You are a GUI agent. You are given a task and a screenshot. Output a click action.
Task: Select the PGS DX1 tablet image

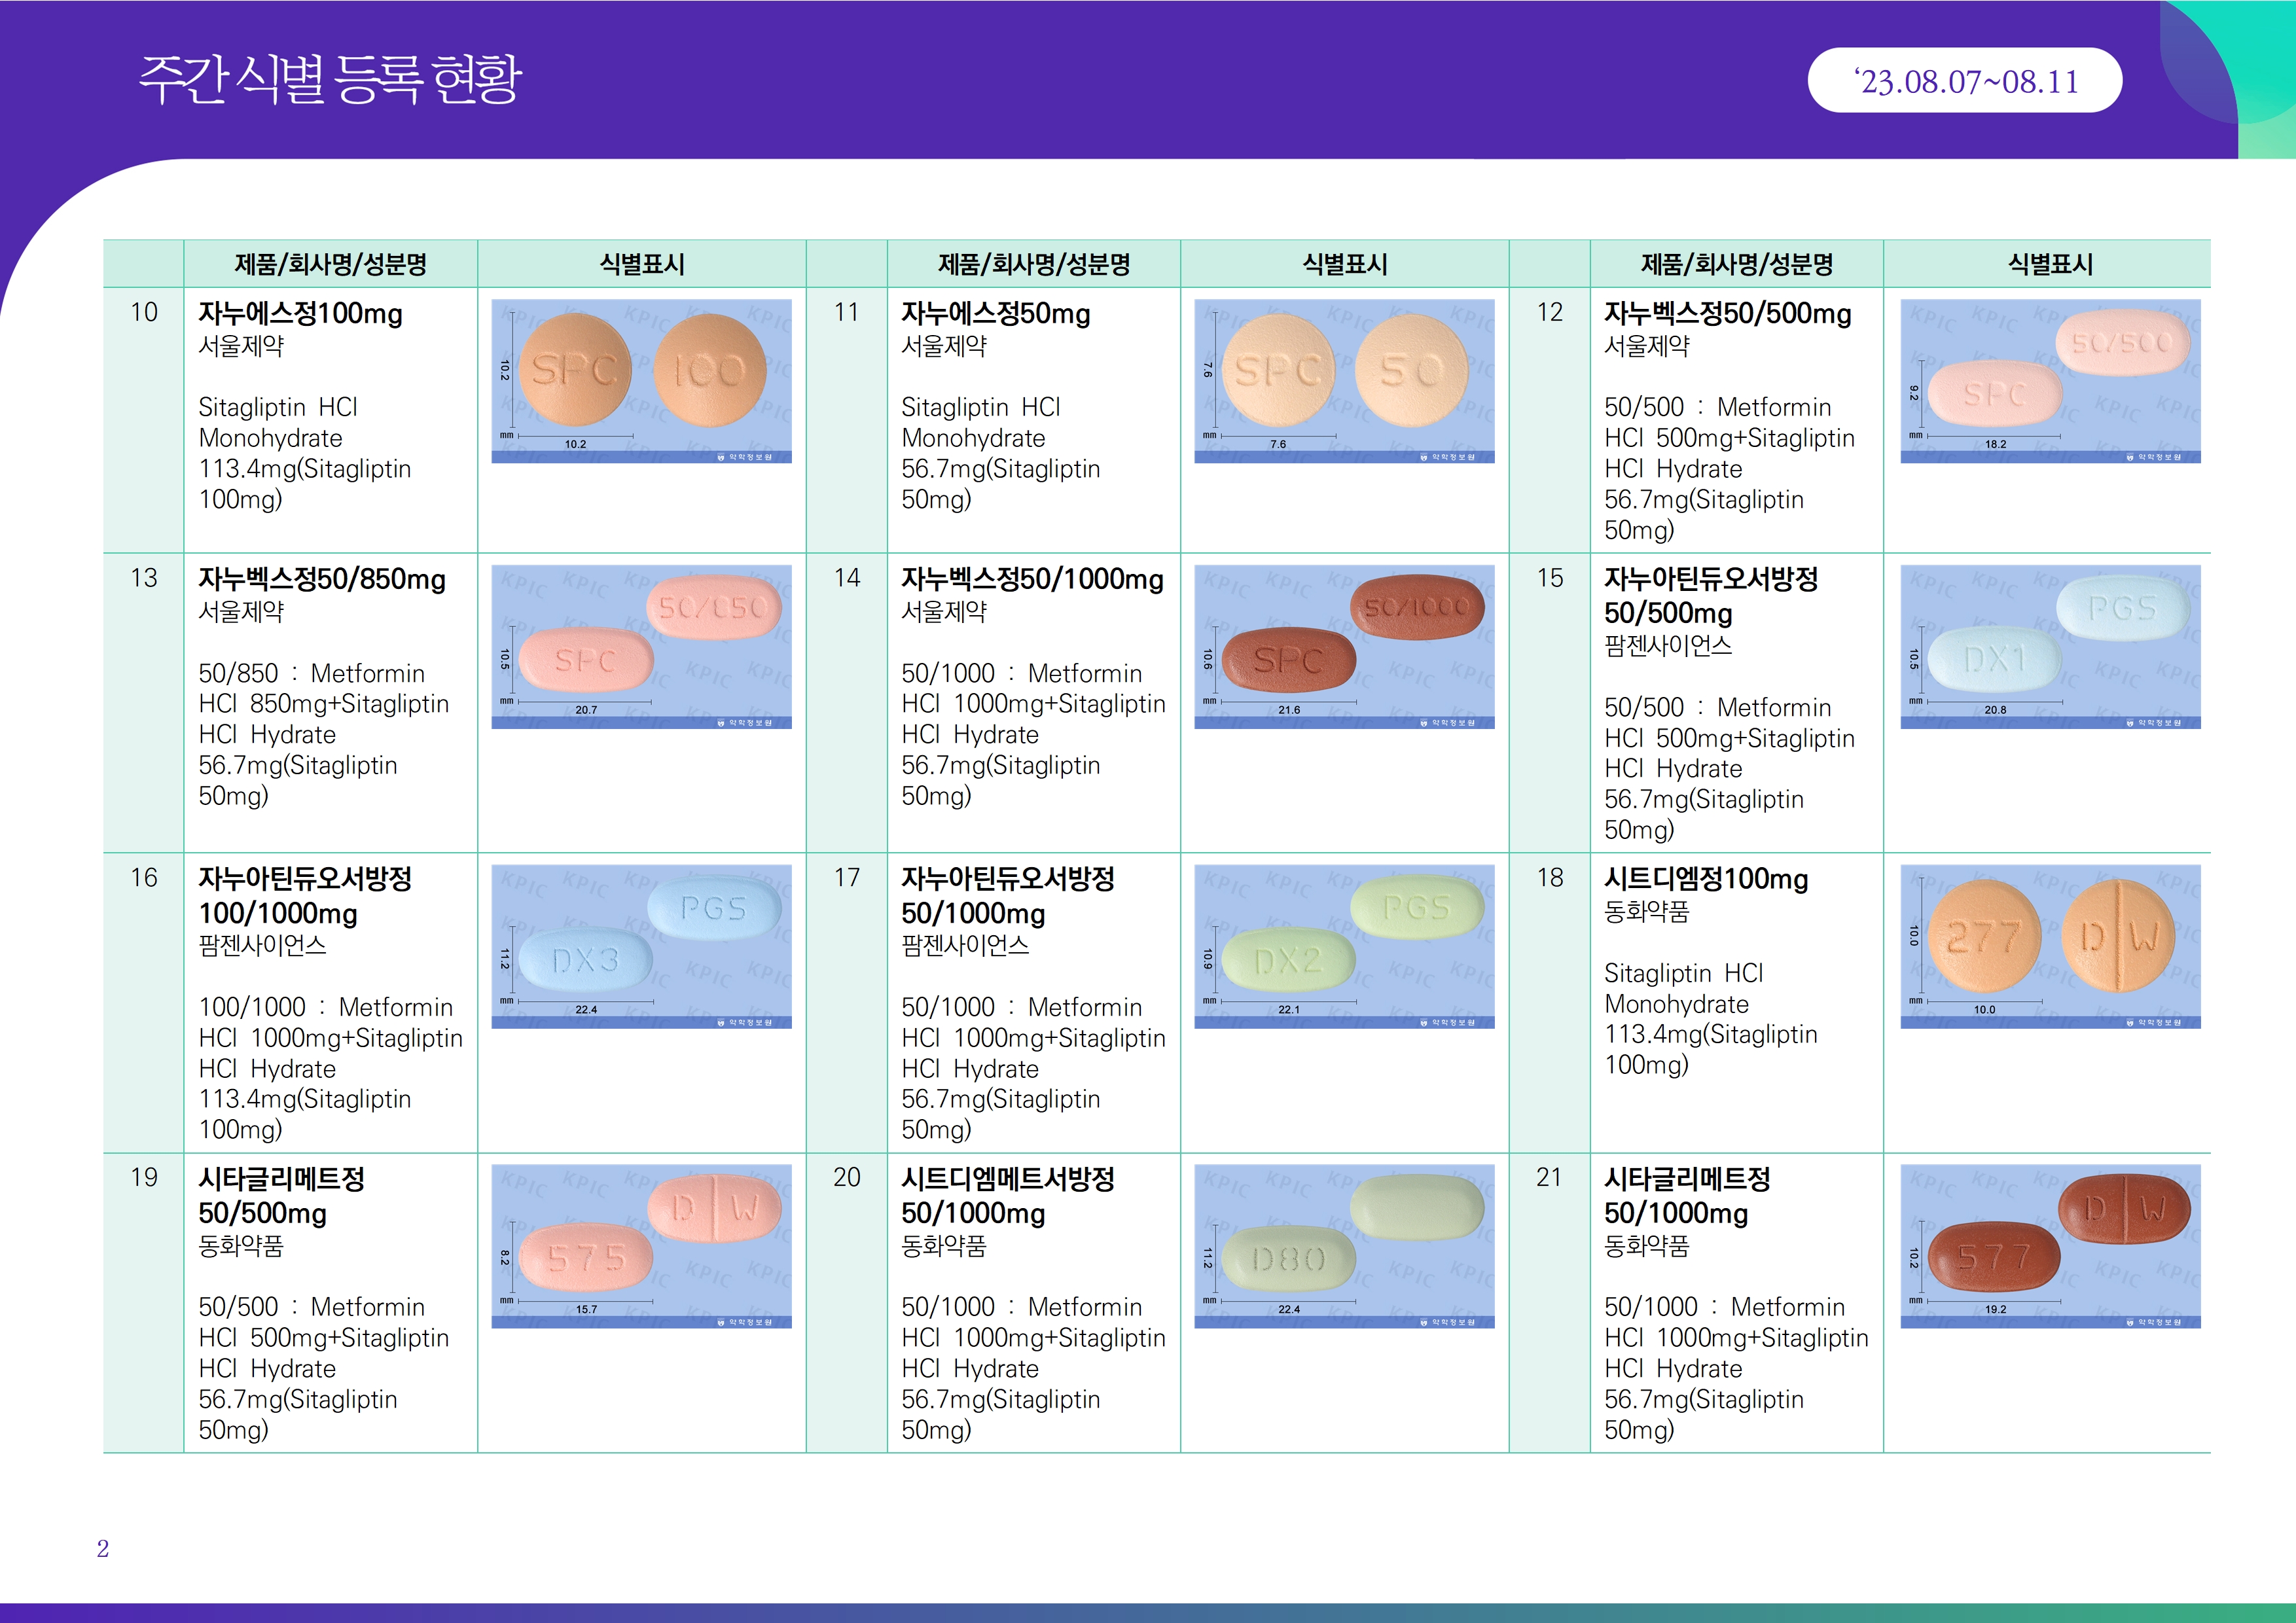coord(2050,647)
